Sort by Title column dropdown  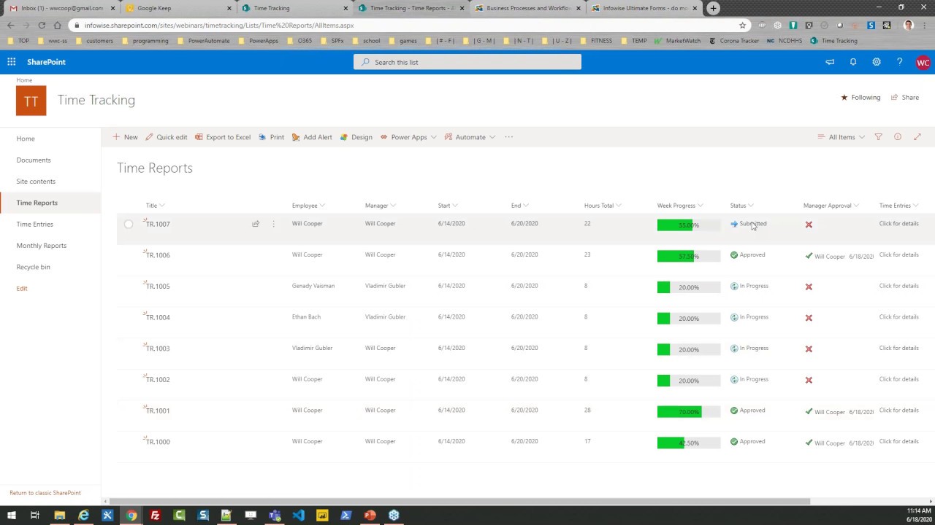[x=155, y=206]
